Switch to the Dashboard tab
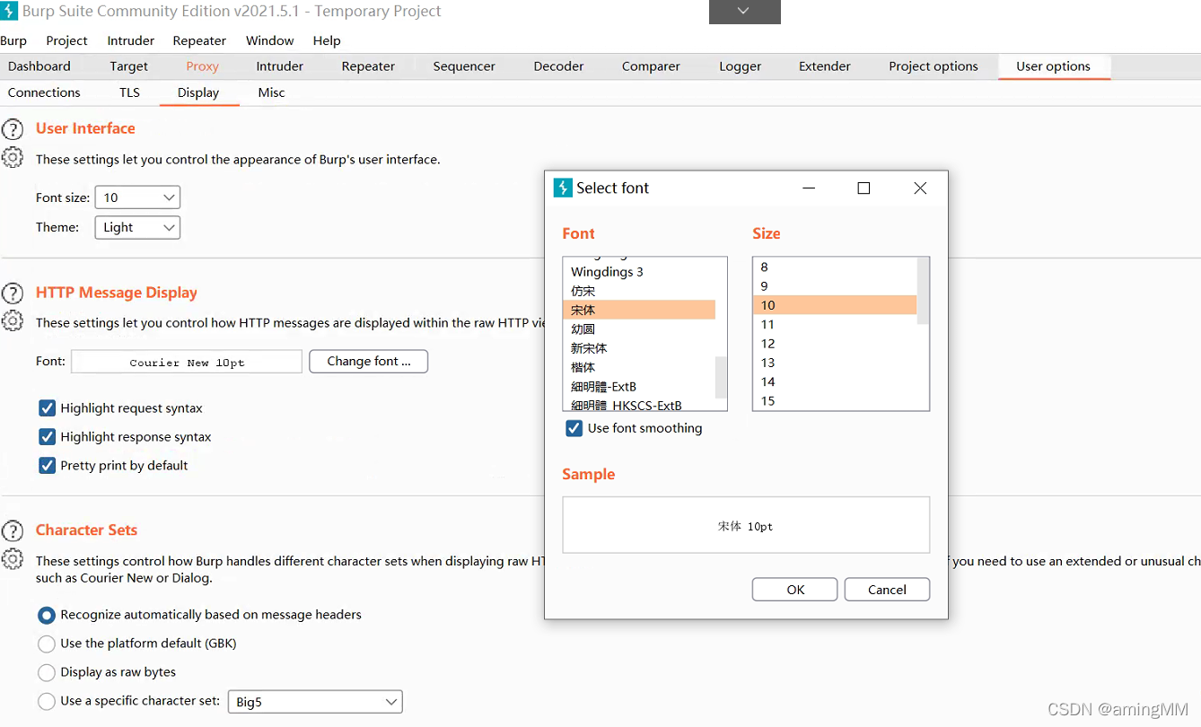Screen dimensions: 1201x727 click(x=39, y=66)
